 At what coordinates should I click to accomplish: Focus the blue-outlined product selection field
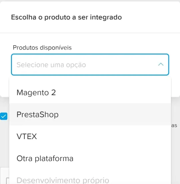[90, 65]
